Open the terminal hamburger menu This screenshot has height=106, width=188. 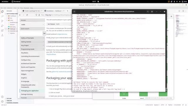point(152,11)
